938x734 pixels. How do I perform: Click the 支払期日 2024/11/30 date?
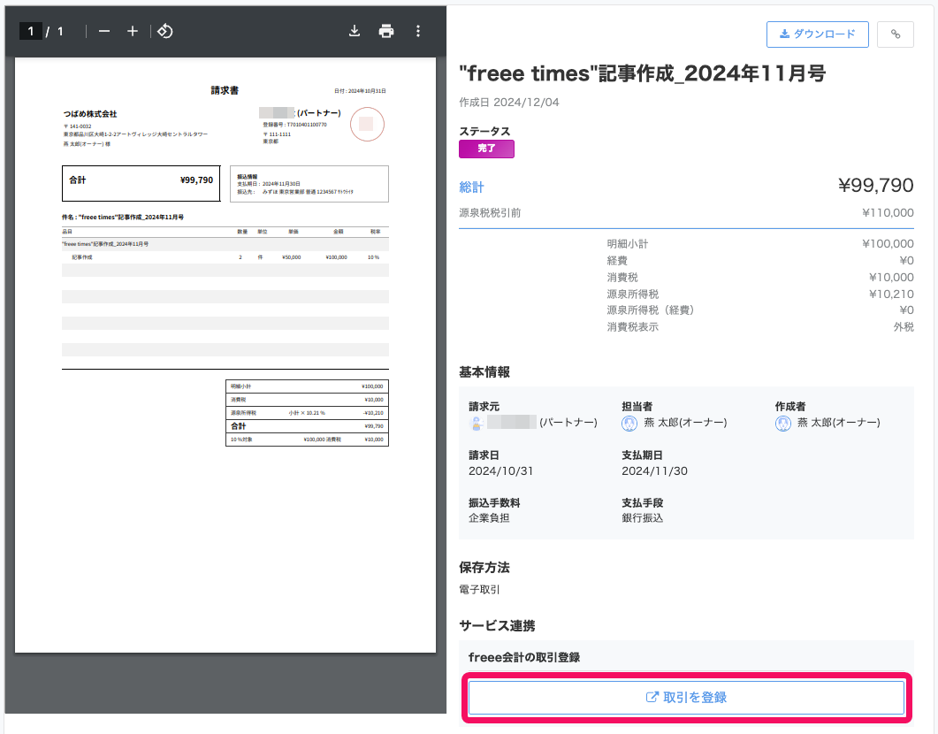tap(654, 471)
